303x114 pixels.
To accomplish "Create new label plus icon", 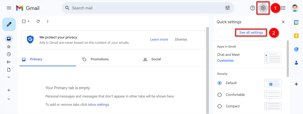I will 9,90.
